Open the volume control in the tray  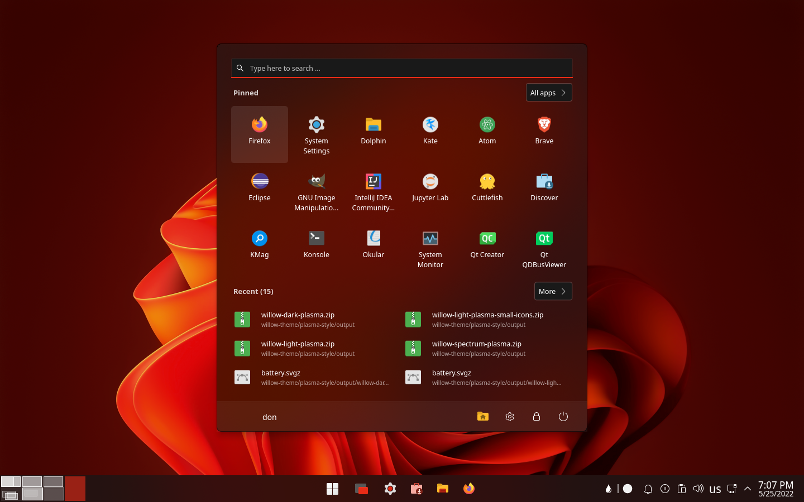[x=698, y=489]
